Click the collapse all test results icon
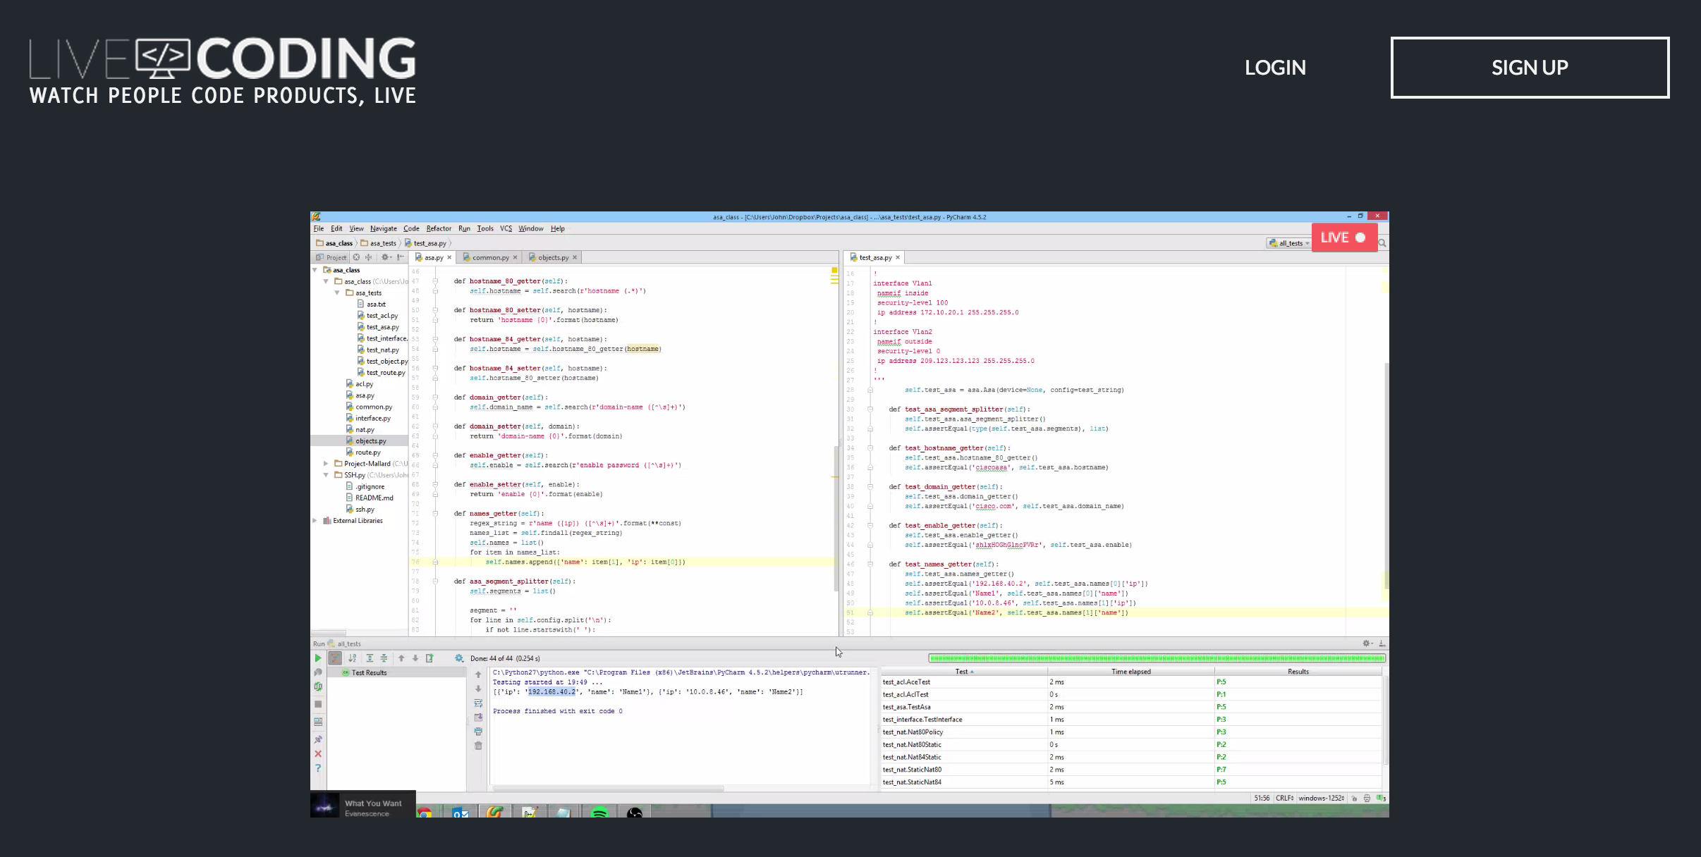 tap(384, 658)
